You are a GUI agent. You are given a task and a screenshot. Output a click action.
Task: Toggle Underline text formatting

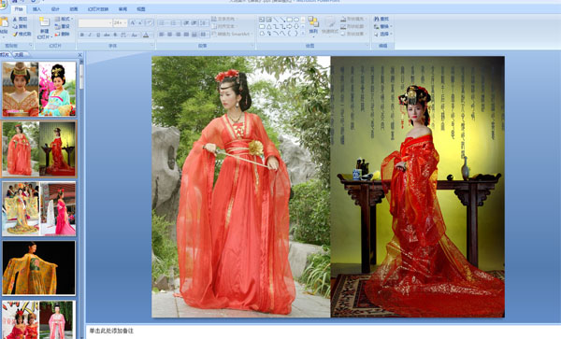98,35
